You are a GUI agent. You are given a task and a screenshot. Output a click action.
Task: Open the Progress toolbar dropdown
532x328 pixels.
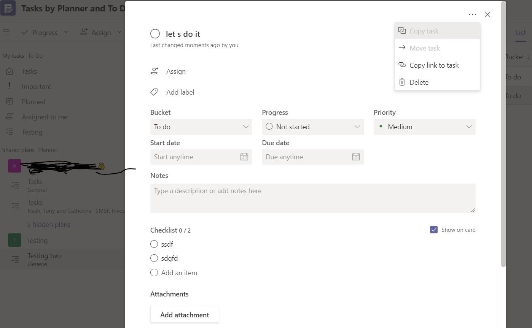pyautogui.click(x=45, y=32)
